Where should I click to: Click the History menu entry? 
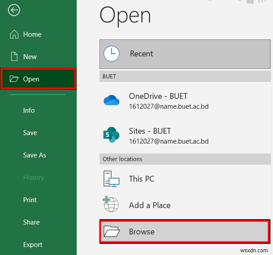(x=33, y=178)
